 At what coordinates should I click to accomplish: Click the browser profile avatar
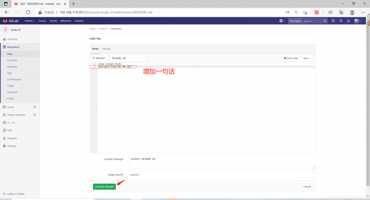click(x=352, y=12)
